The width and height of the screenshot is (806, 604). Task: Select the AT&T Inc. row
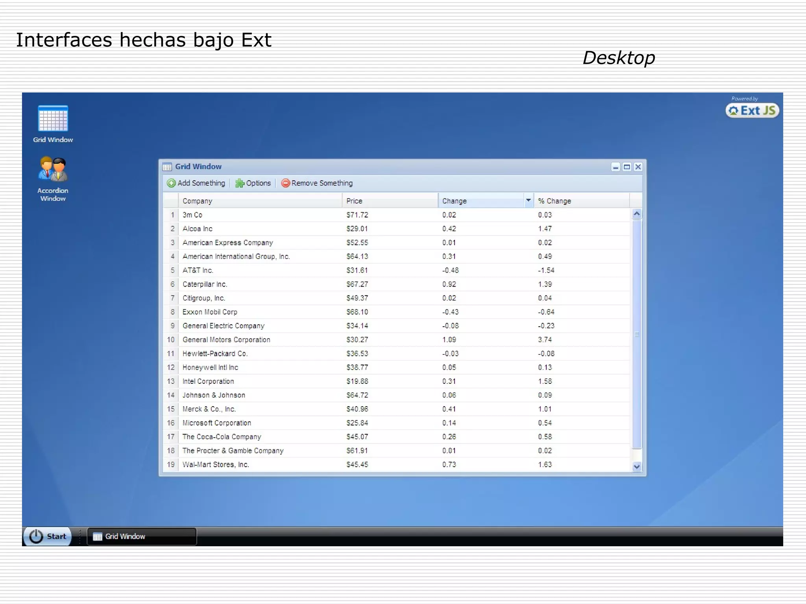pos(396,271)
